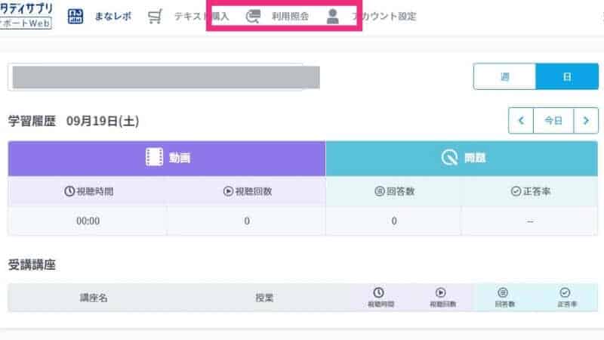The image size is (604, 340).
Task: Click the 回答数 column header text
Action: point(401,191)
